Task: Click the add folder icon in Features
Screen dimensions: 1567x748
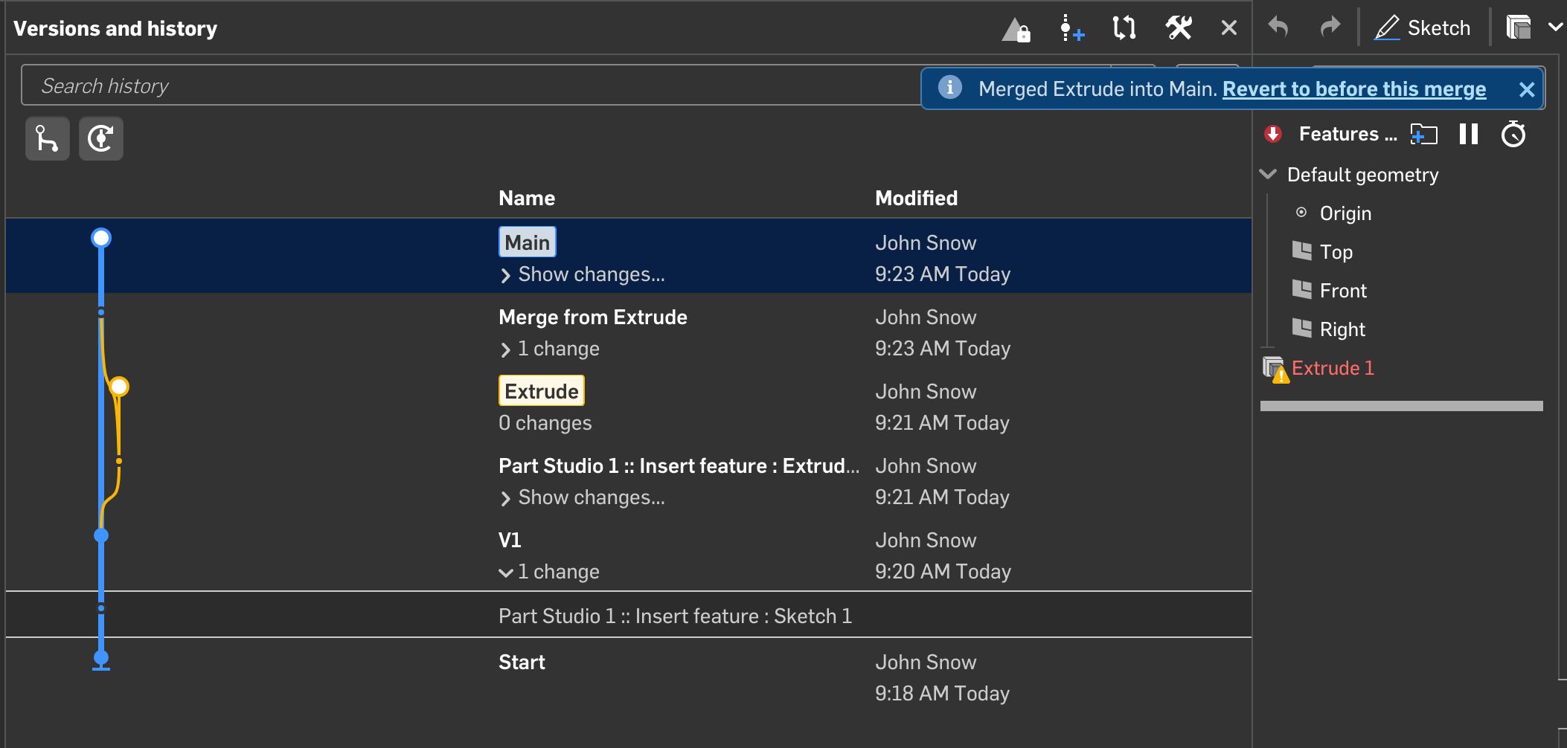Action: (1423, 135)
